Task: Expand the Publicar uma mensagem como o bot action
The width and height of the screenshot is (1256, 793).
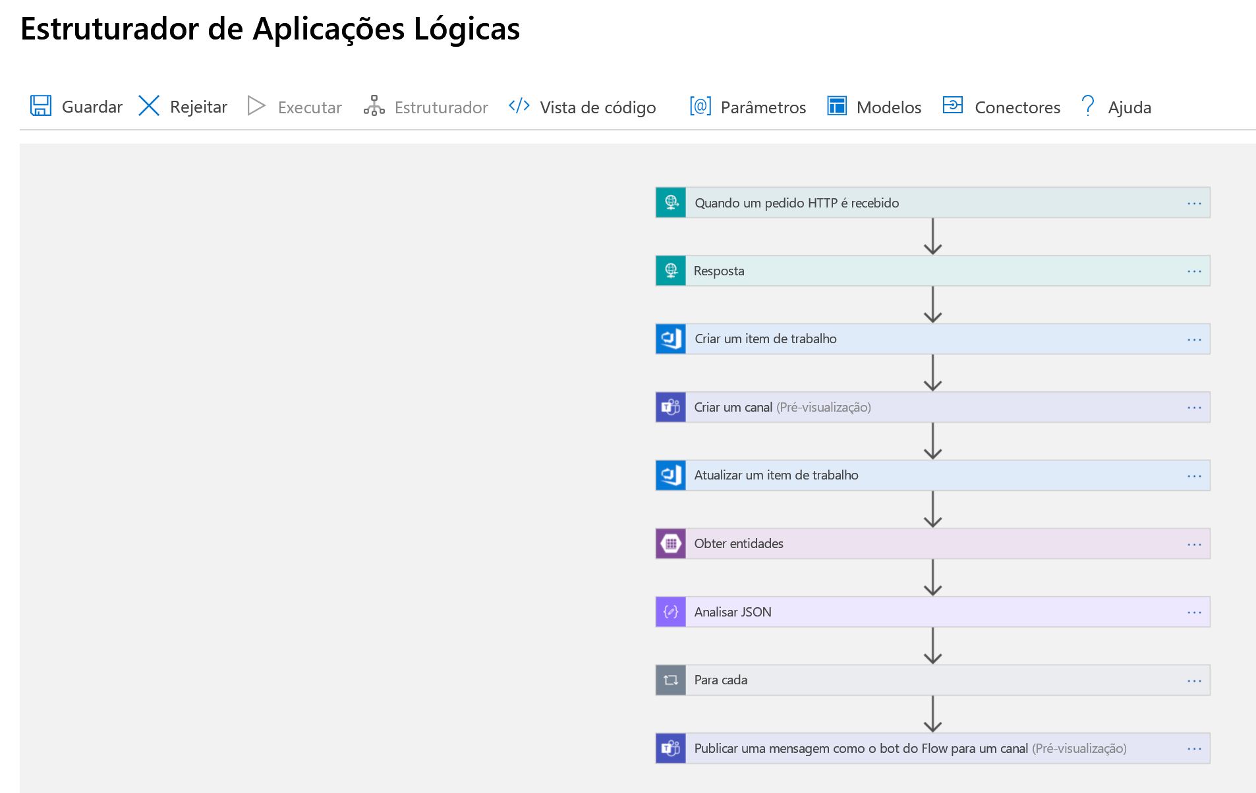Action: coord(933,749)
